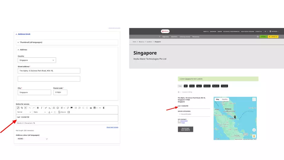
Task: Insert special character using the omega icon
Action: (54, 108)
